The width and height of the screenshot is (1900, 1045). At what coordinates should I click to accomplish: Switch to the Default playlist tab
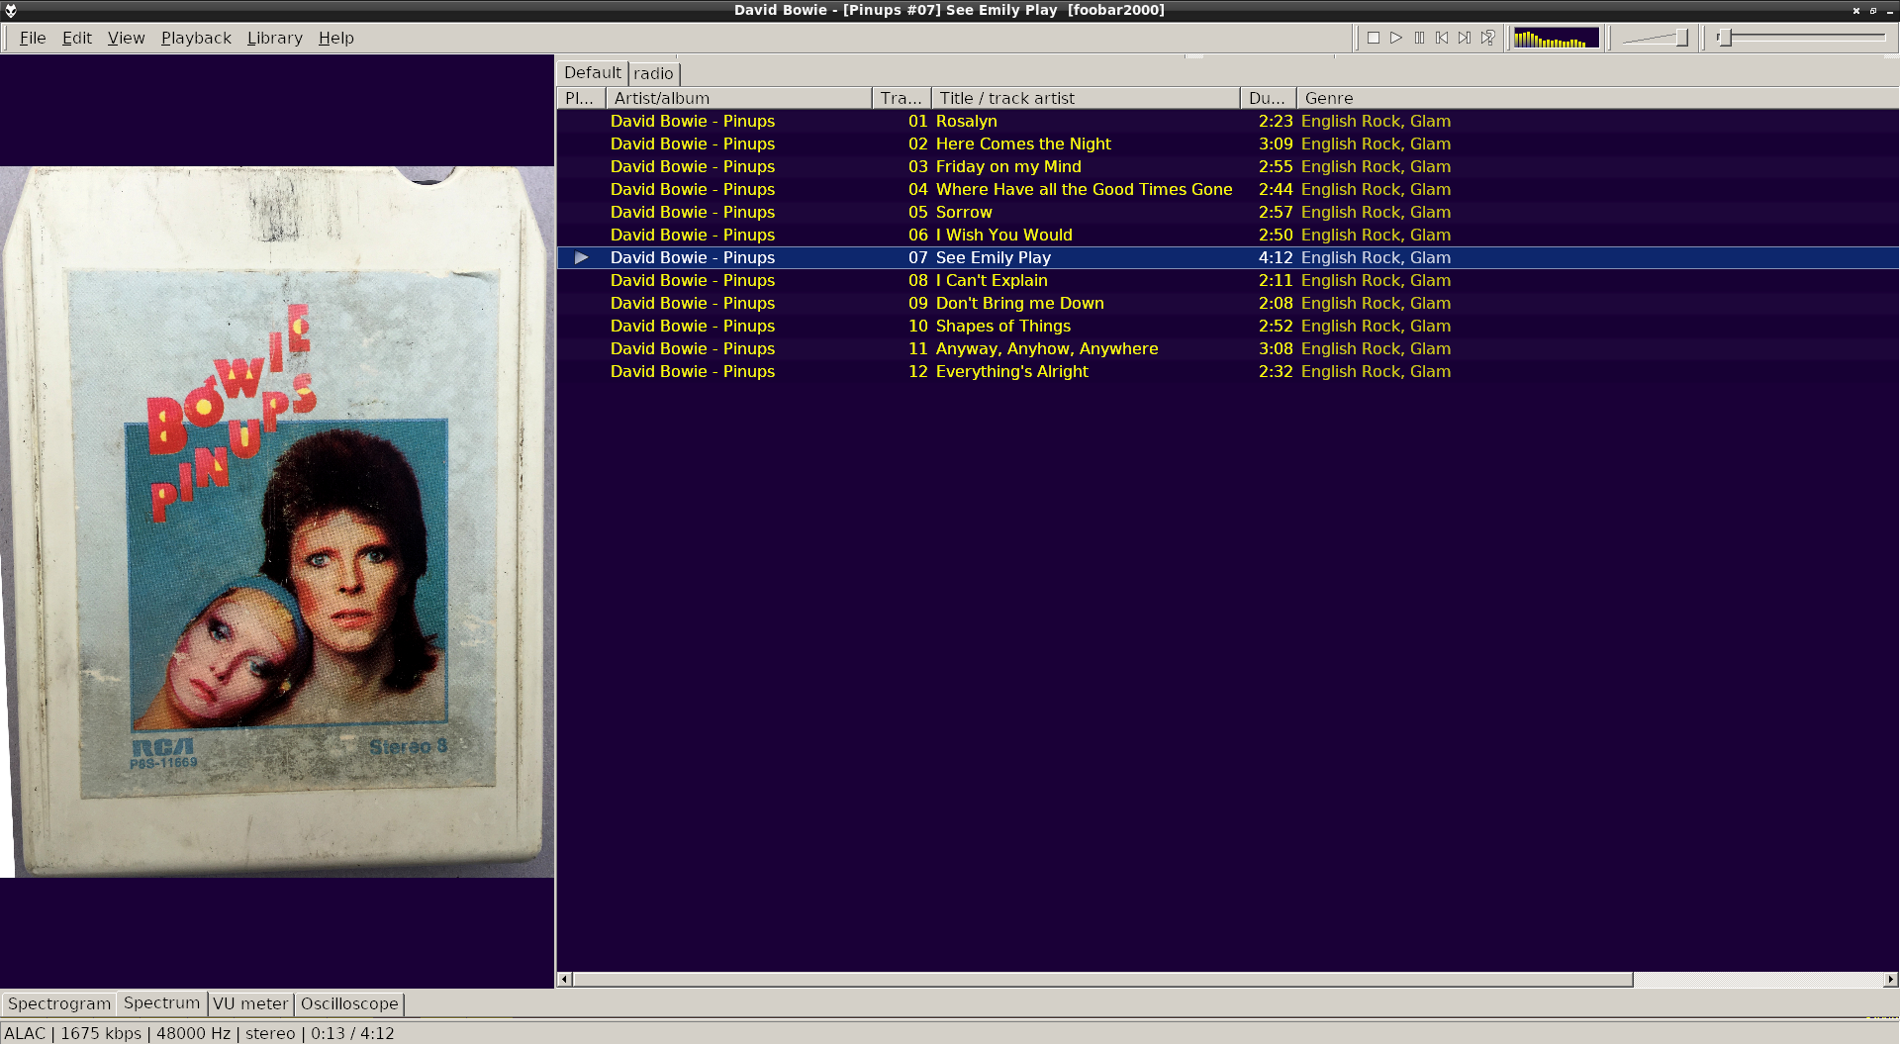[593, 73]
